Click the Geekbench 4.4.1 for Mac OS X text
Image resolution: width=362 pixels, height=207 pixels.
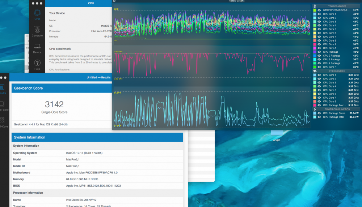coord(41,124)
